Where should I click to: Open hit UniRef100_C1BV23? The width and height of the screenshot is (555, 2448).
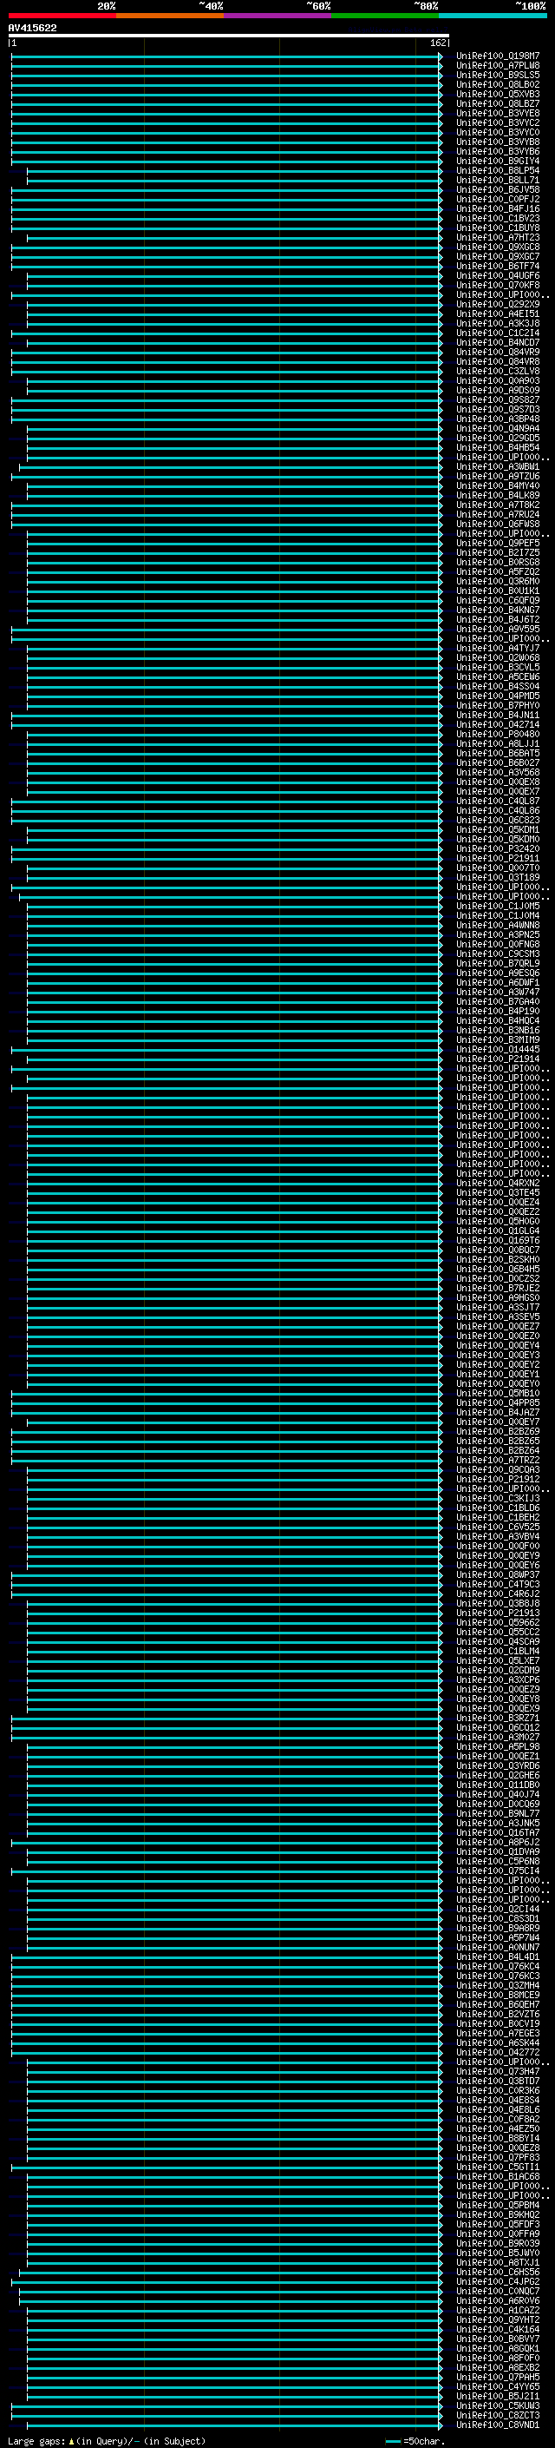click(x=497, y=219)
